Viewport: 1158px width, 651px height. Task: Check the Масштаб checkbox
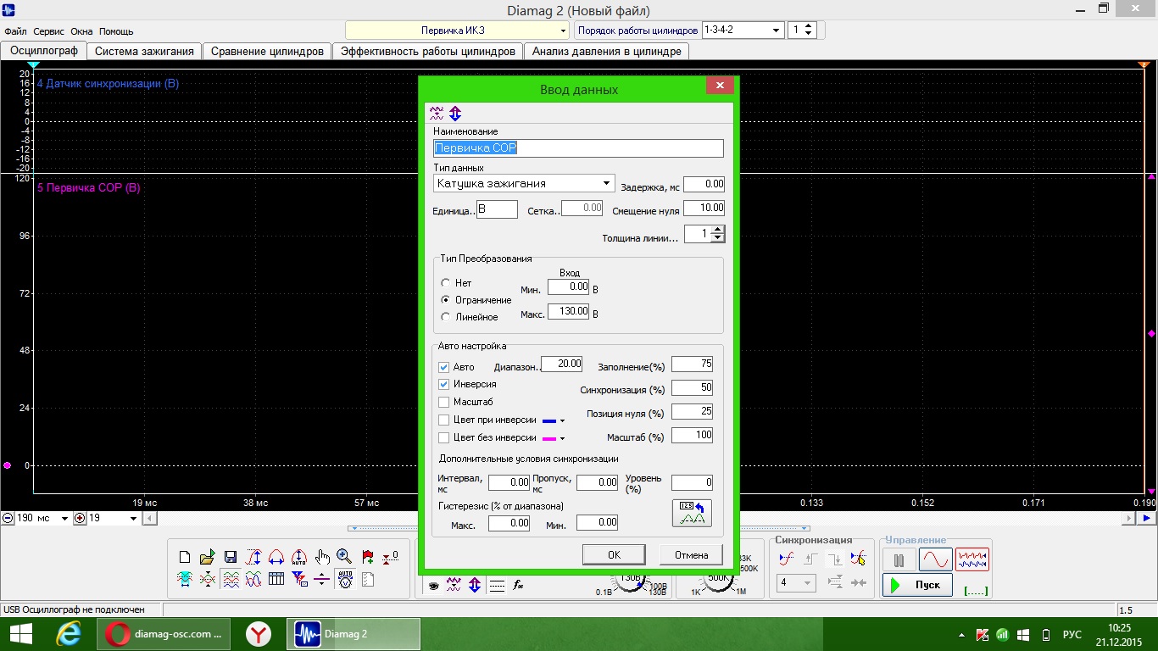(443, 402)
